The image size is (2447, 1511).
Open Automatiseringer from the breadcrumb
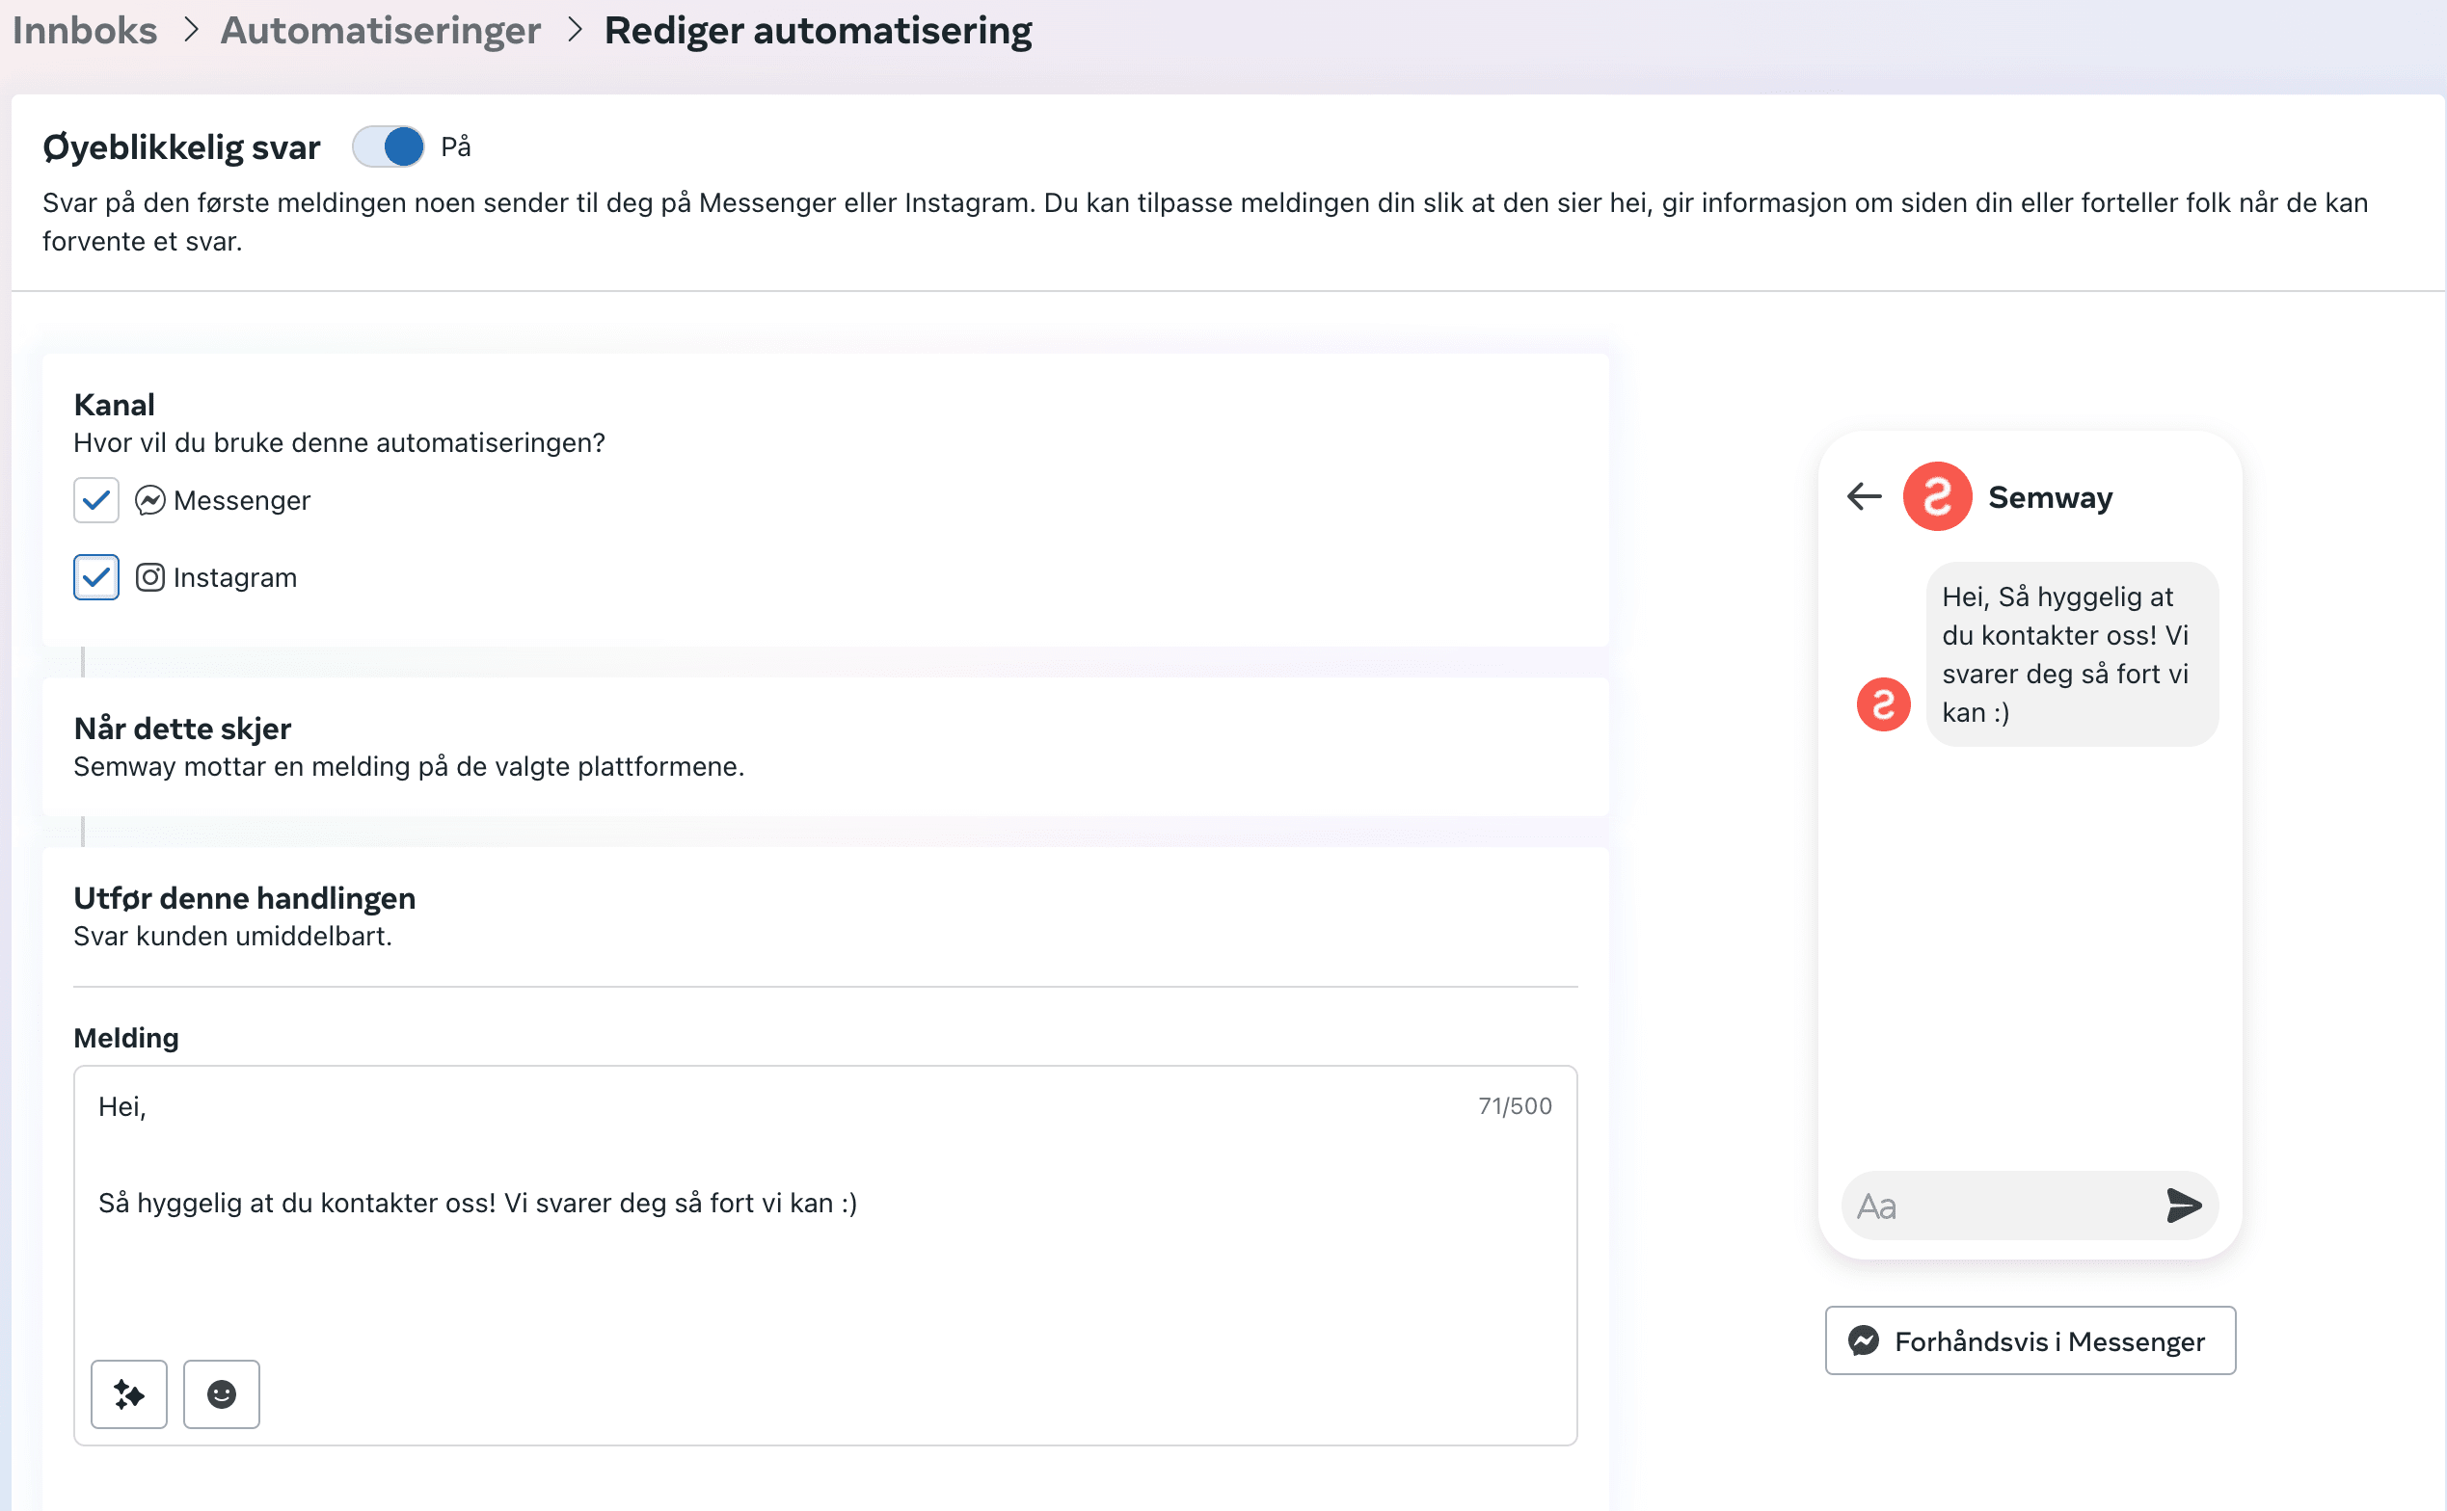[380, 30]
